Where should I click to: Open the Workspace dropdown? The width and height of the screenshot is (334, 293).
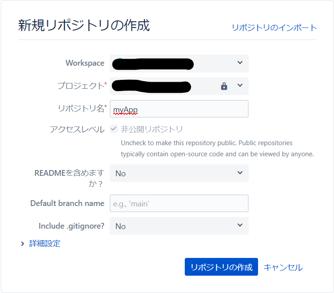179,63
